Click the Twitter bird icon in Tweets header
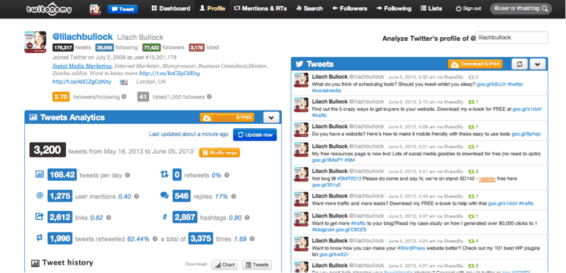Screen dimensions: 566x273 [299, 64]
